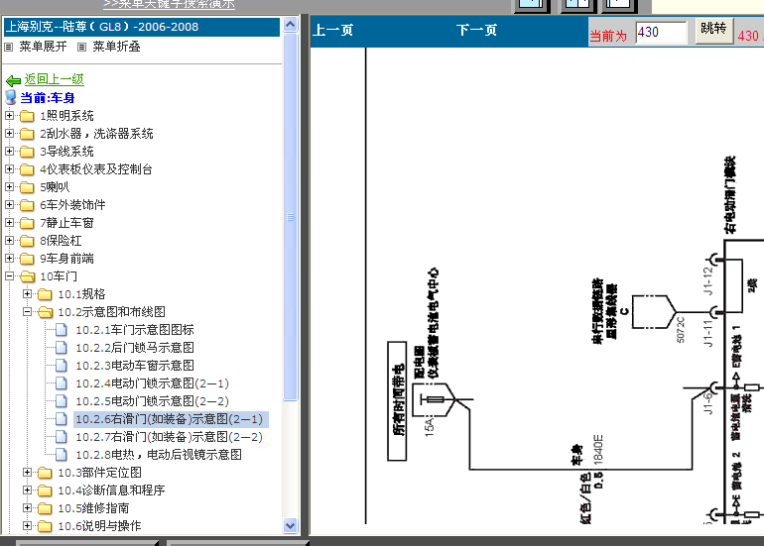Image resolution: width=764 pixels, height=546 pixels.
Task: Click the page icon of 10.2.3电动车窗示意图
Action: 62,366
